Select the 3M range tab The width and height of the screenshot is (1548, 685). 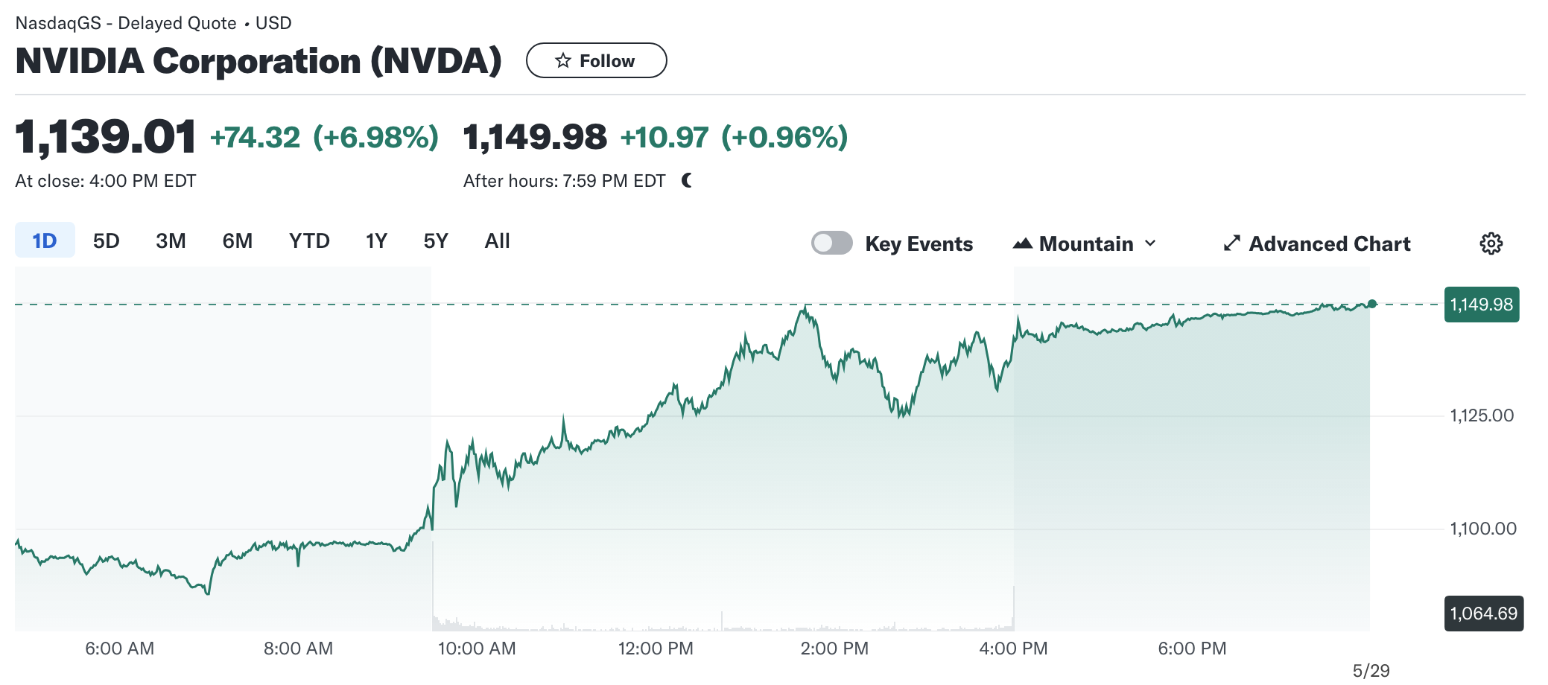171,240
